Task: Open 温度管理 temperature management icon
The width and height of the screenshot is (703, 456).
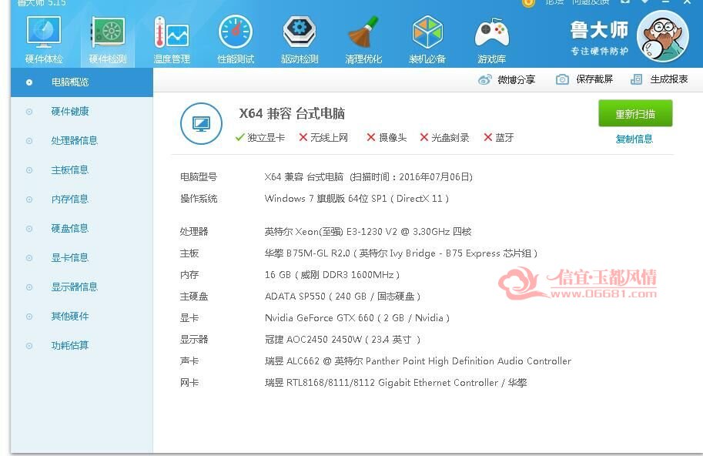Action: pyautogui.click(x=172, y=32)
